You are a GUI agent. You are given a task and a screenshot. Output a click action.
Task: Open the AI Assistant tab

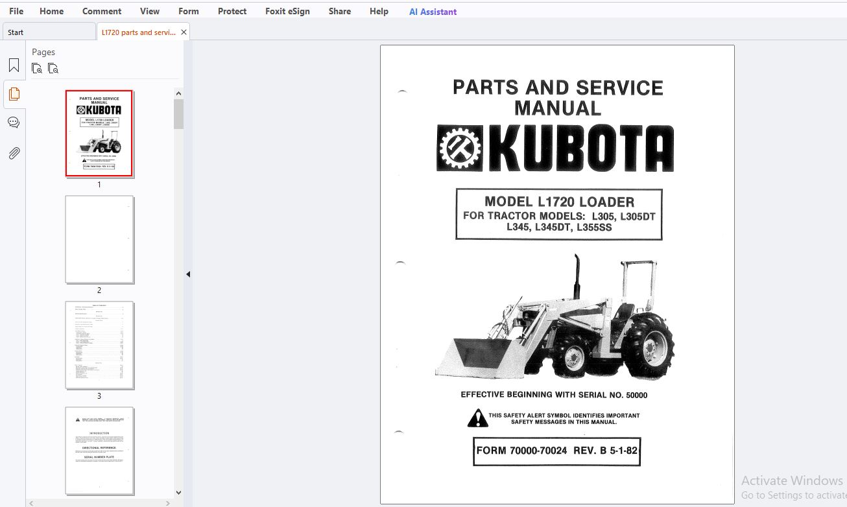pyautogui.click(x=433, y=12)
